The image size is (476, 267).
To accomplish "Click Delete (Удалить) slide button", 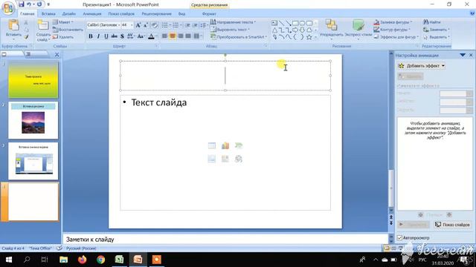I will tap(63, 37).
